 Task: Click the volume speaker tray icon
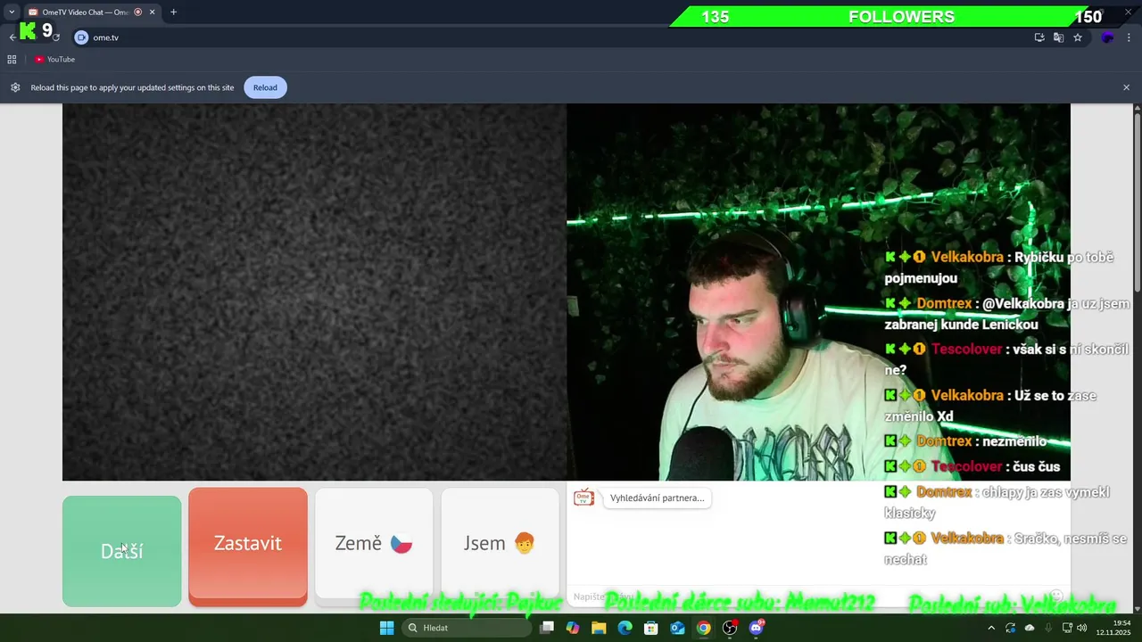(x=1081, y=628)
